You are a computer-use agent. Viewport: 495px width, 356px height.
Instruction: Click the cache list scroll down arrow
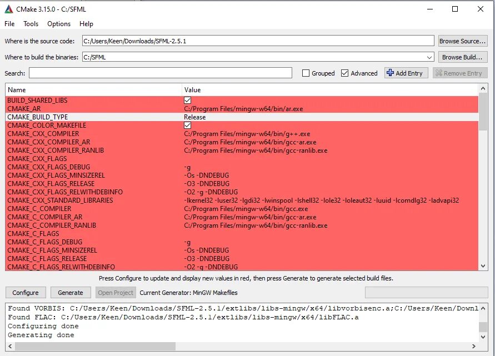pyautogui.click(x=483, y=266)
